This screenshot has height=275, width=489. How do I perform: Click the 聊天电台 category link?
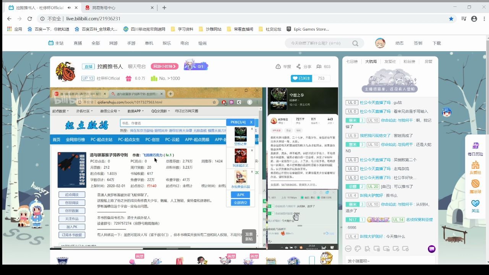(x=137, y=66)
